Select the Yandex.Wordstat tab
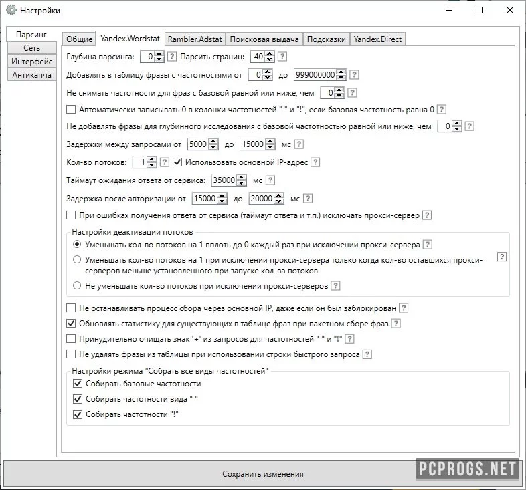The image size is (526, 490). pos(130,39)
